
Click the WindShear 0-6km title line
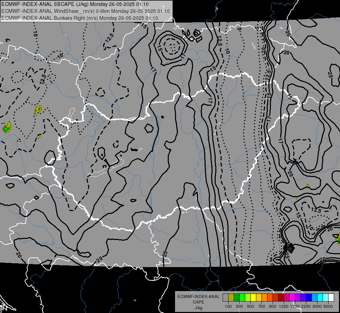click(x=85, y=11)
